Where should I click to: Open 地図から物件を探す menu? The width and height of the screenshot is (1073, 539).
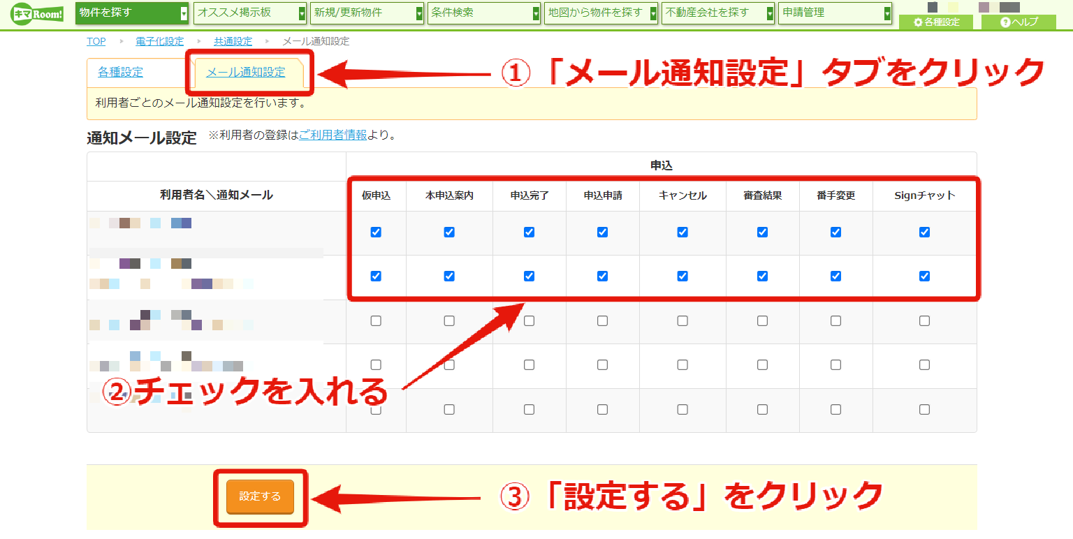(x=601, y=13)
